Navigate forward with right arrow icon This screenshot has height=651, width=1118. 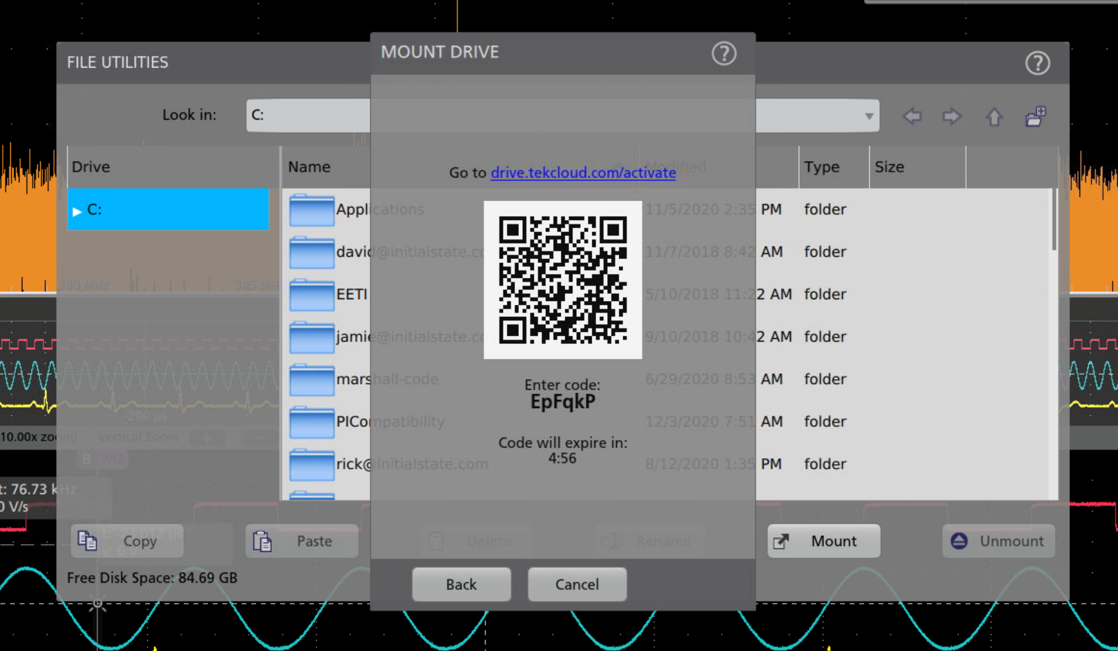pyautogui.click(x=952, y=117)
